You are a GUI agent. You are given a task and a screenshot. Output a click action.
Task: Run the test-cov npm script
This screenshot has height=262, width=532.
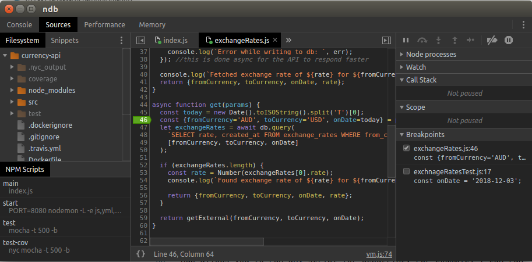(15, 242)
